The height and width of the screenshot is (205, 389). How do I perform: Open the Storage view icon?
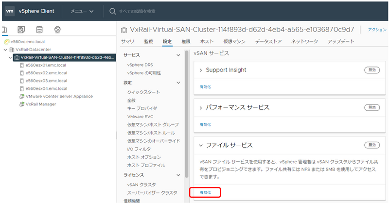pos(39,30)
